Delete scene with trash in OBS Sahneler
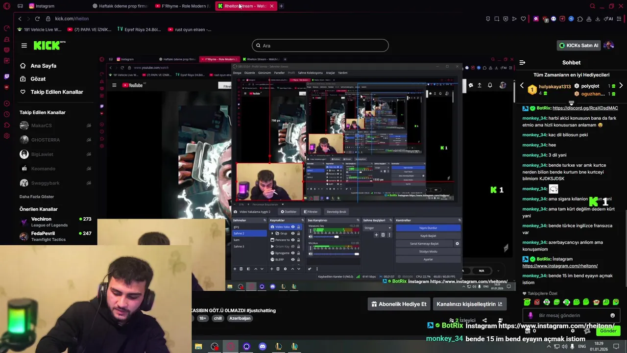 pos(241,269)
